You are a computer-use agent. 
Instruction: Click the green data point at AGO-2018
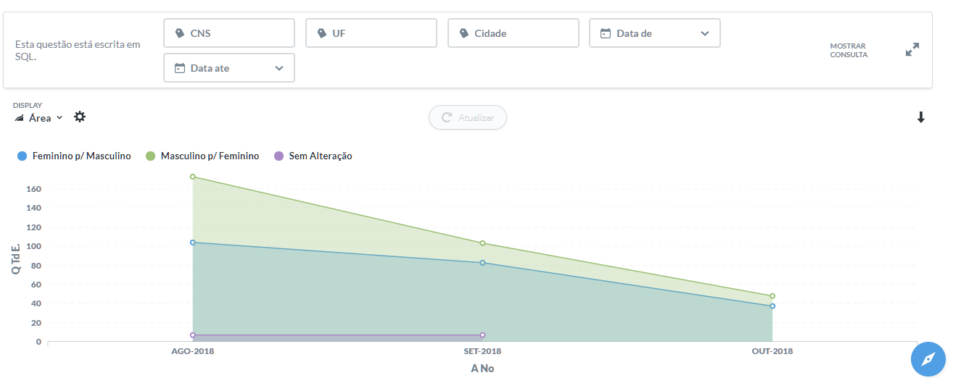(x=192, y=177)
